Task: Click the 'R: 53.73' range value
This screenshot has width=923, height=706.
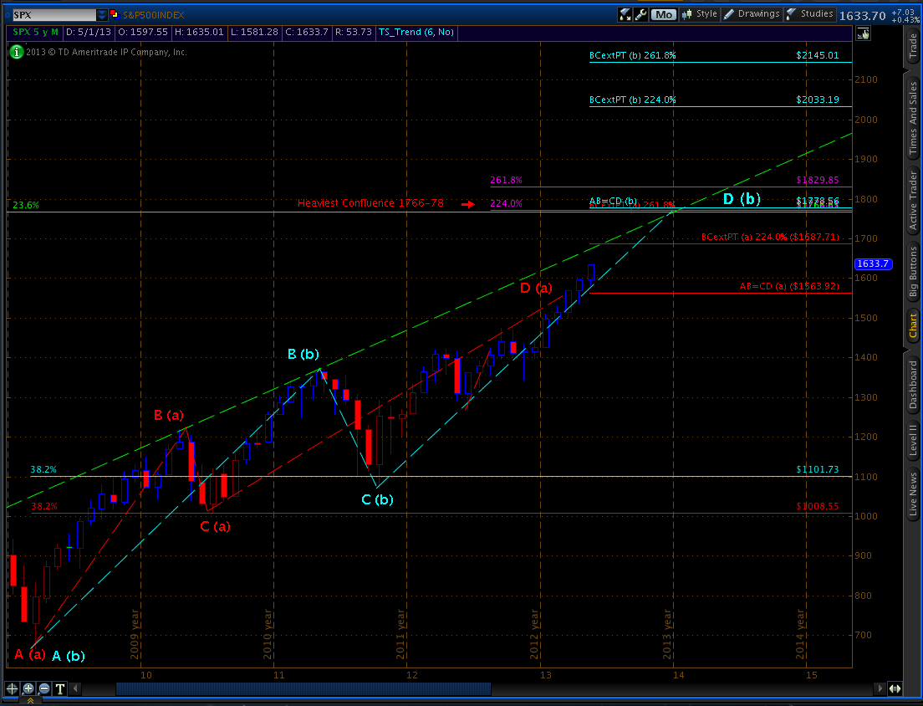Action: (353, 33)
